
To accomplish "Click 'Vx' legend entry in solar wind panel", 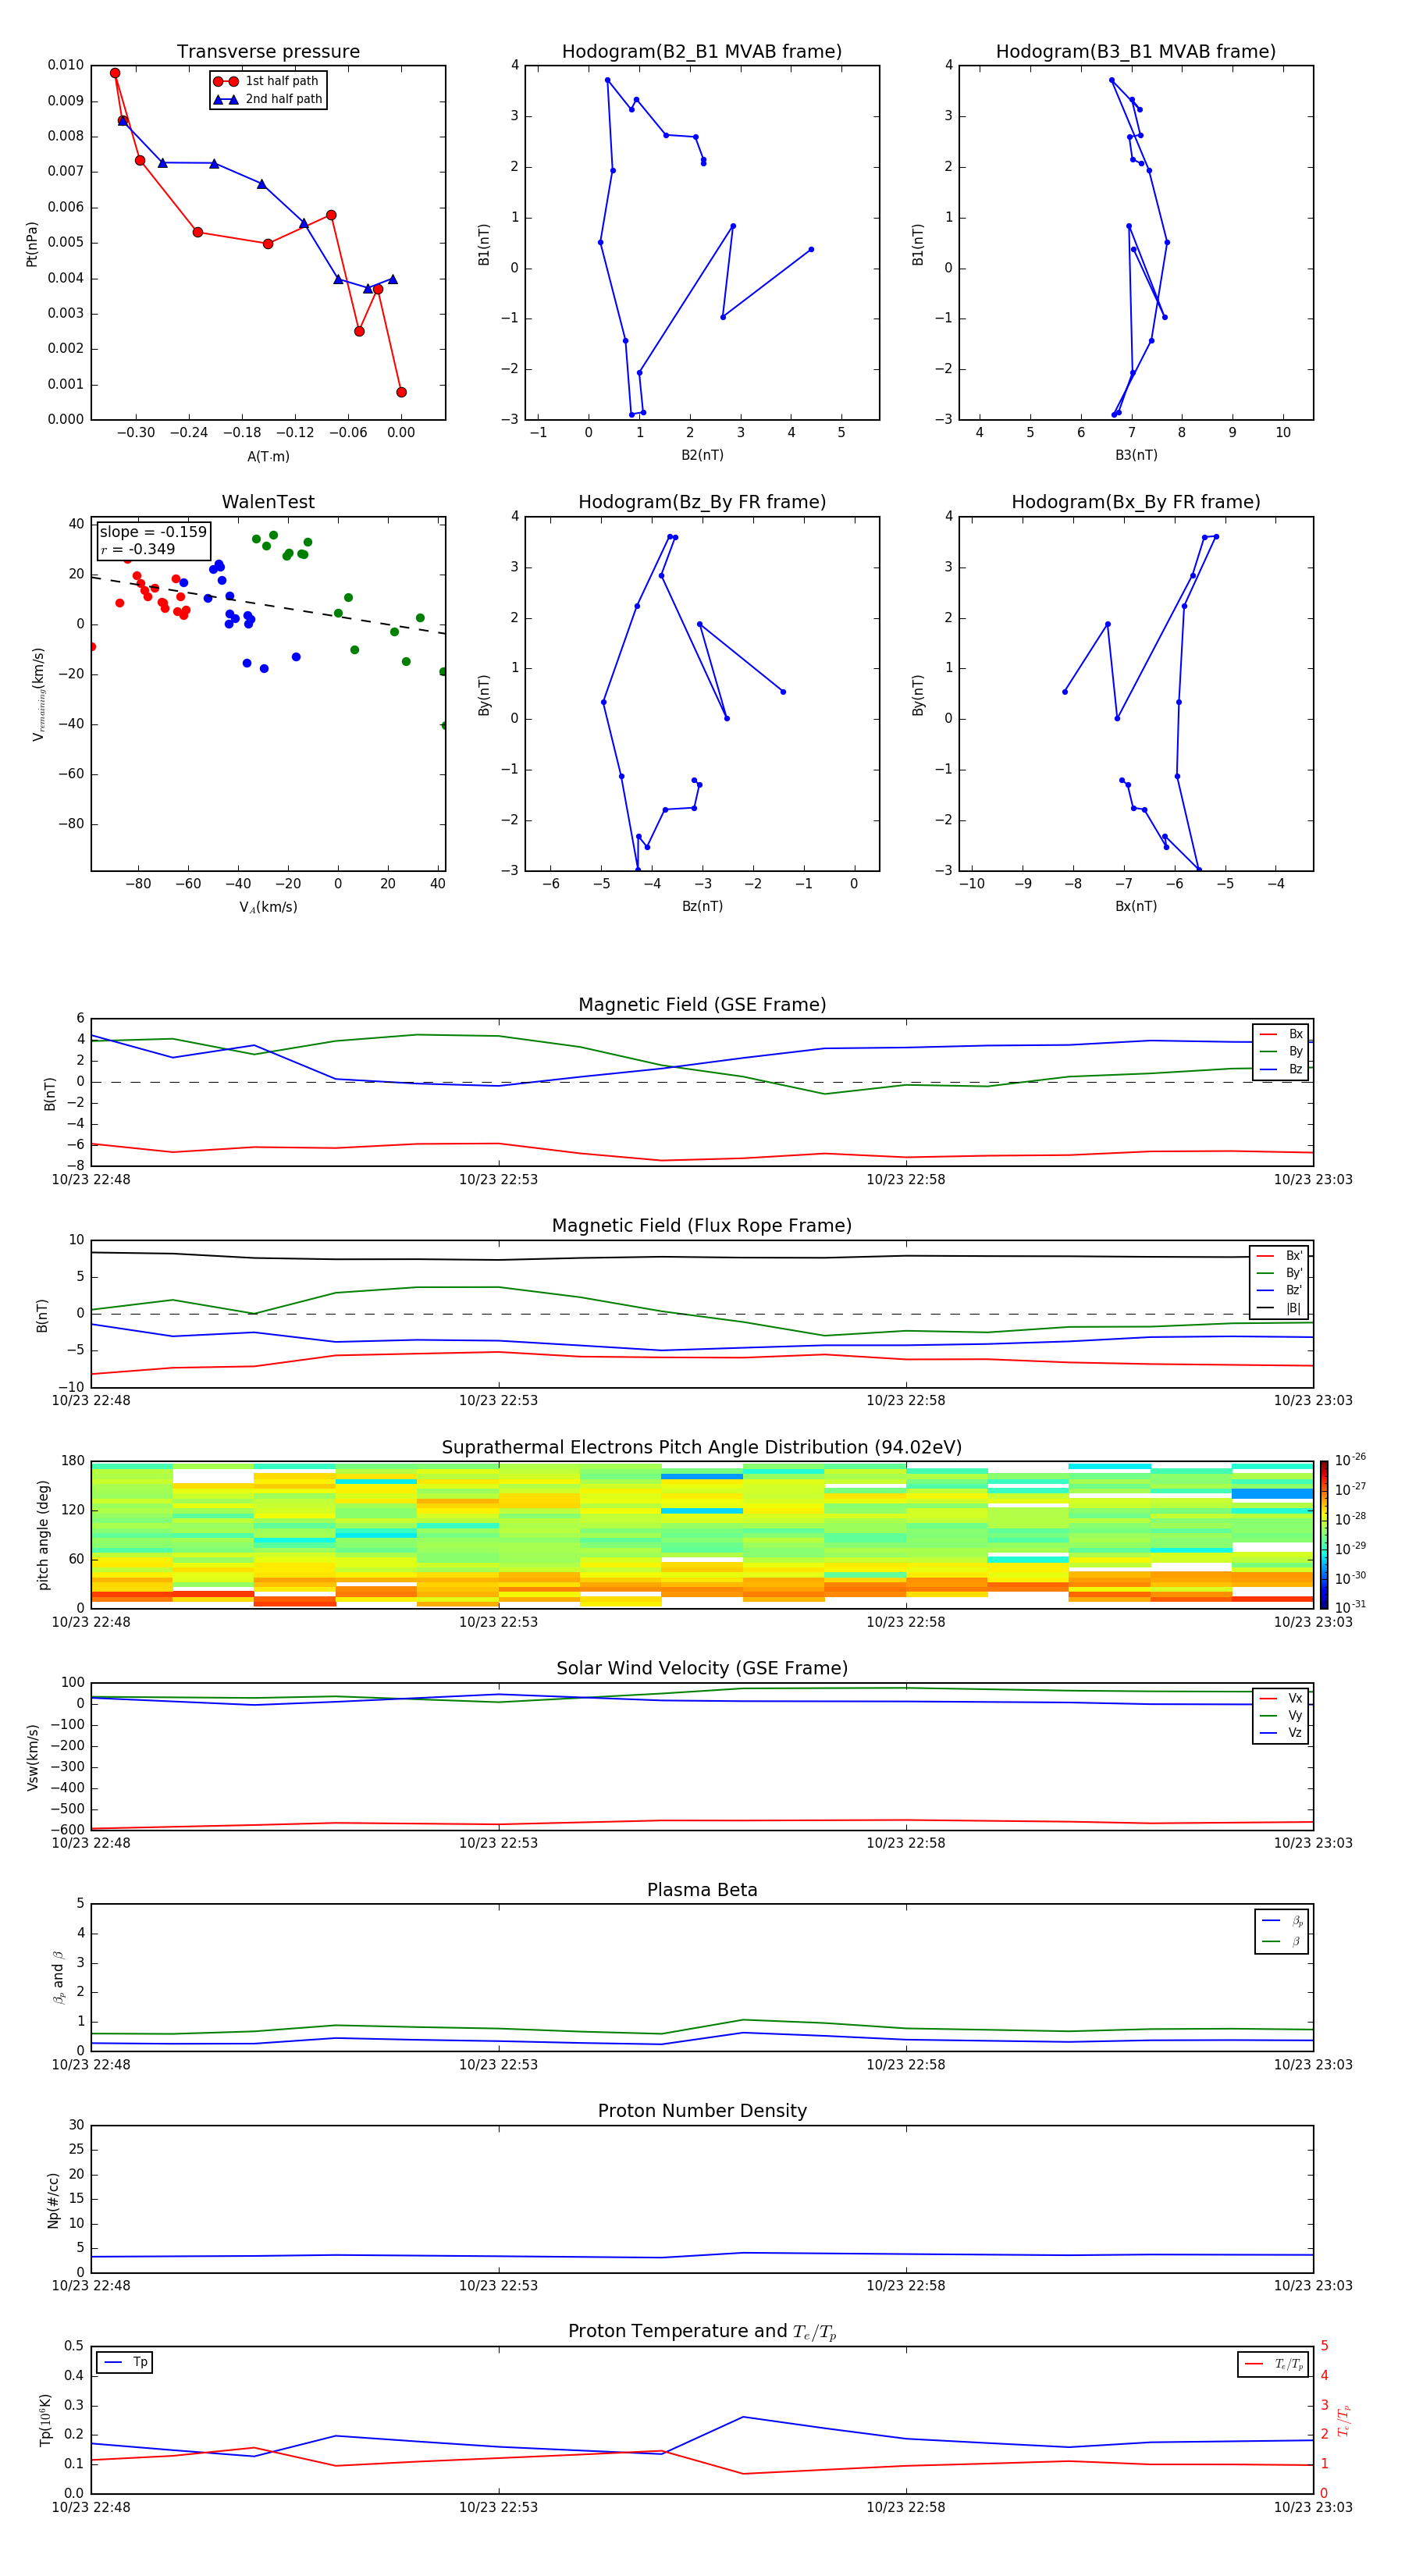I will [x=1282, y=1698].
